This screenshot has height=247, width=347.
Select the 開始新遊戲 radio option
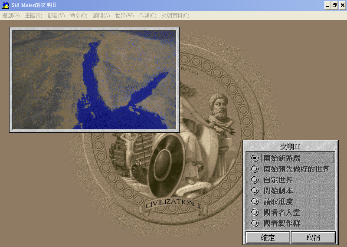coord(255,158)
